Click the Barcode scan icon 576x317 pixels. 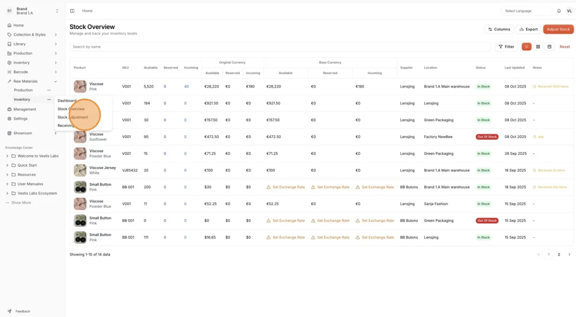(9, 72)
